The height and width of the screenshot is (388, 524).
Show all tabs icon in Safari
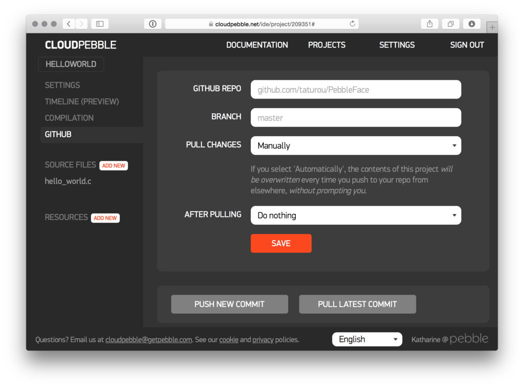[450, 24]
